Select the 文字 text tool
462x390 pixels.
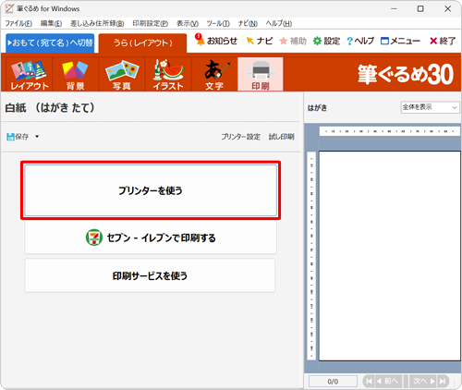point(214,75)
